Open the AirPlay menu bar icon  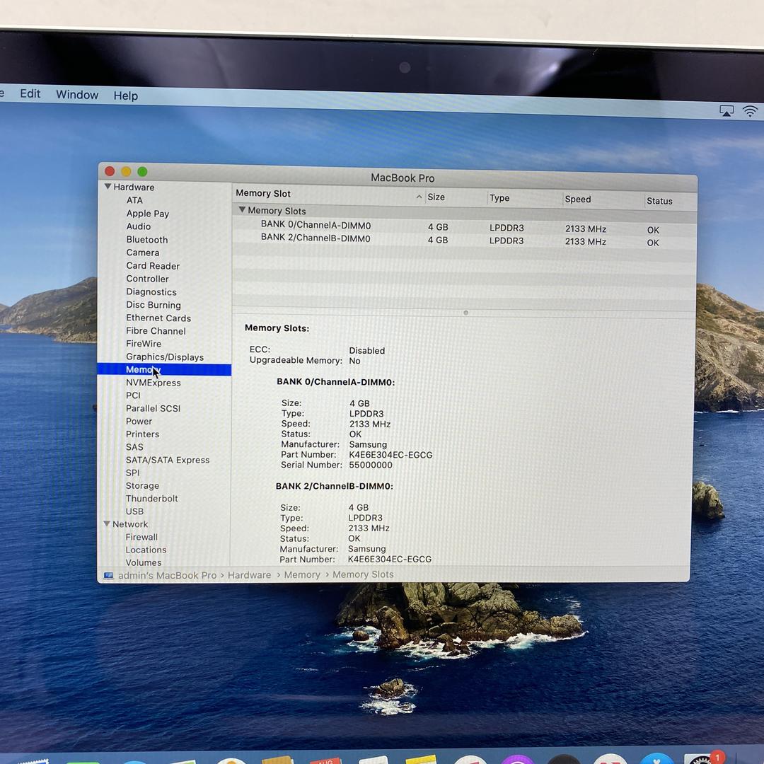727,111
